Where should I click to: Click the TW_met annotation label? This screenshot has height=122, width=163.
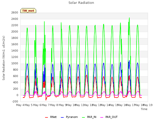click(28, 11)
